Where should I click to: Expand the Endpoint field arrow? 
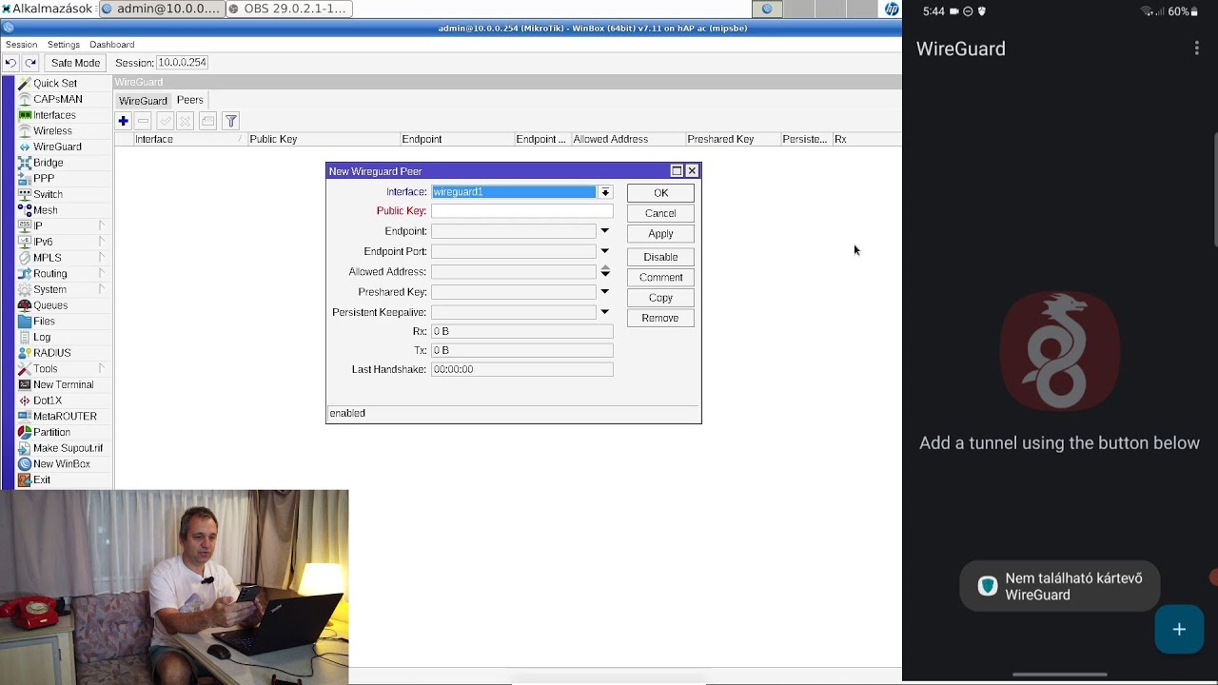[604, 231]
